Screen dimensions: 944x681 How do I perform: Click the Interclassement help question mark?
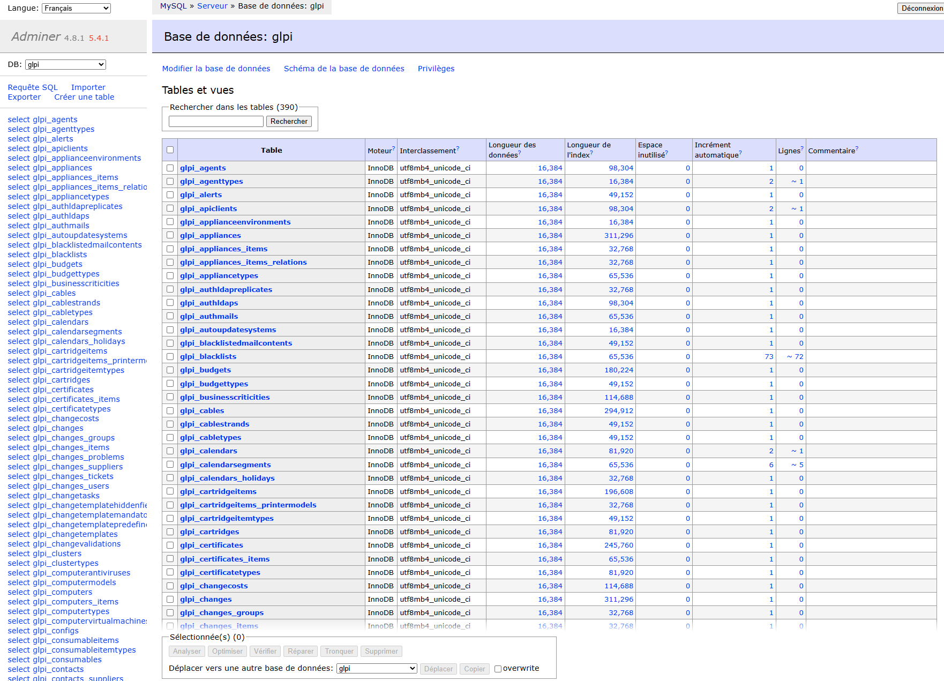tap(458, 148)
